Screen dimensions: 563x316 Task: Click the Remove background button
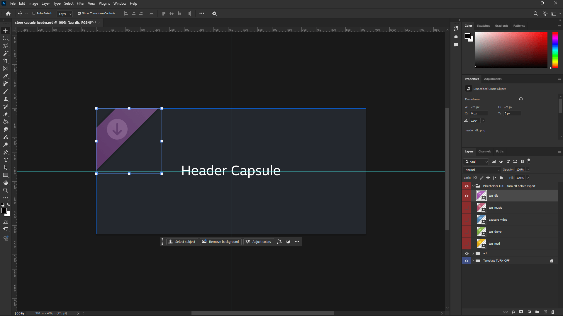click(221, 242)
